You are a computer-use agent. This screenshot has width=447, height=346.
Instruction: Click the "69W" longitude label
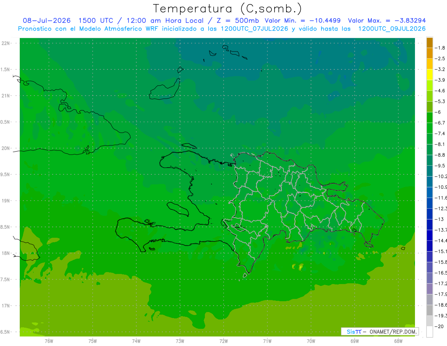[355, 341]
